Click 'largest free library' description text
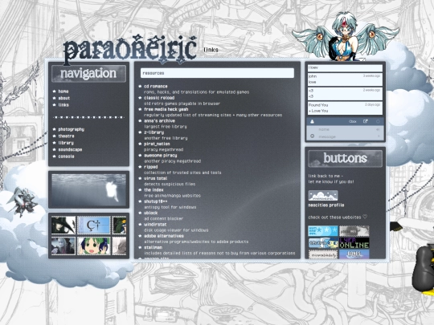Image resolution: width=434 pixels, height=325 pixels. [166, 127]
